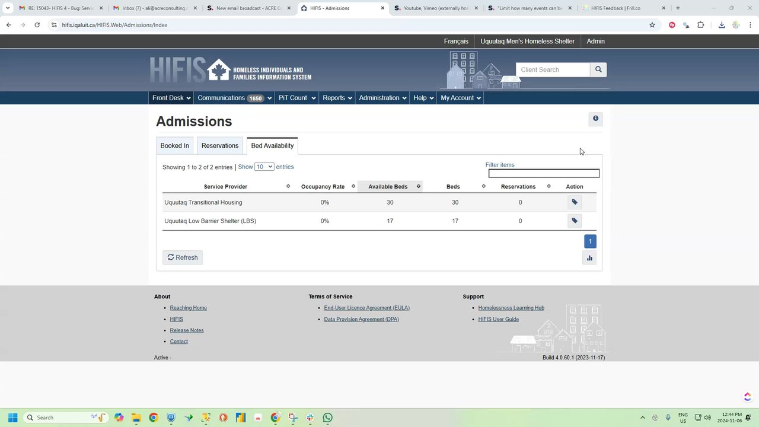Open the browser Extensions puzzle icon
Viewport: 759px width, 427px height.
tap(701, 25)
